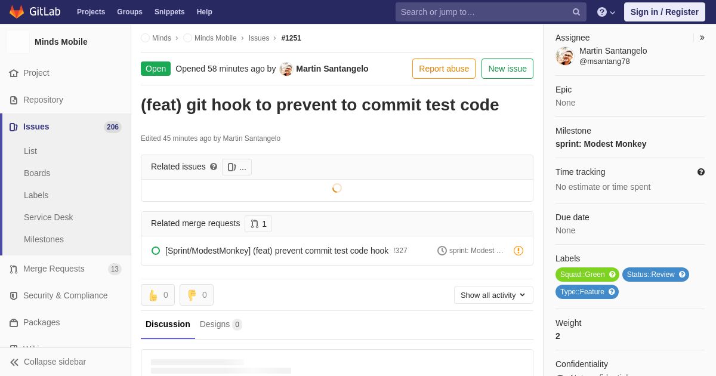Click the New issue button

(507, 69)
